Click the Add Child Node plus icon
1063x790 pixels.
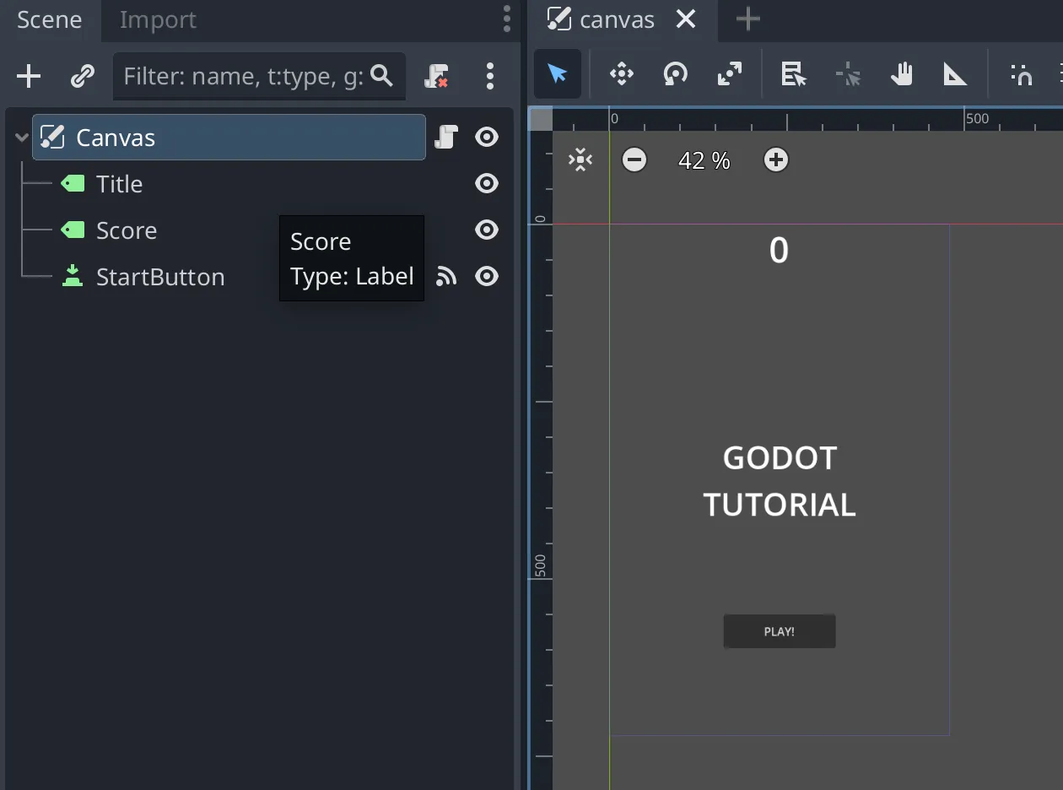[x=29, y=77]
